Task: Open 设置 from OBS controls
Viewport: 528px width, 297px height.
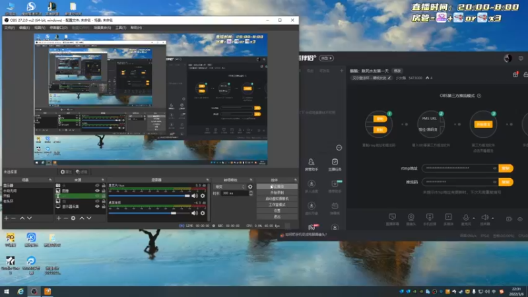Action: [x=277, y=211]
